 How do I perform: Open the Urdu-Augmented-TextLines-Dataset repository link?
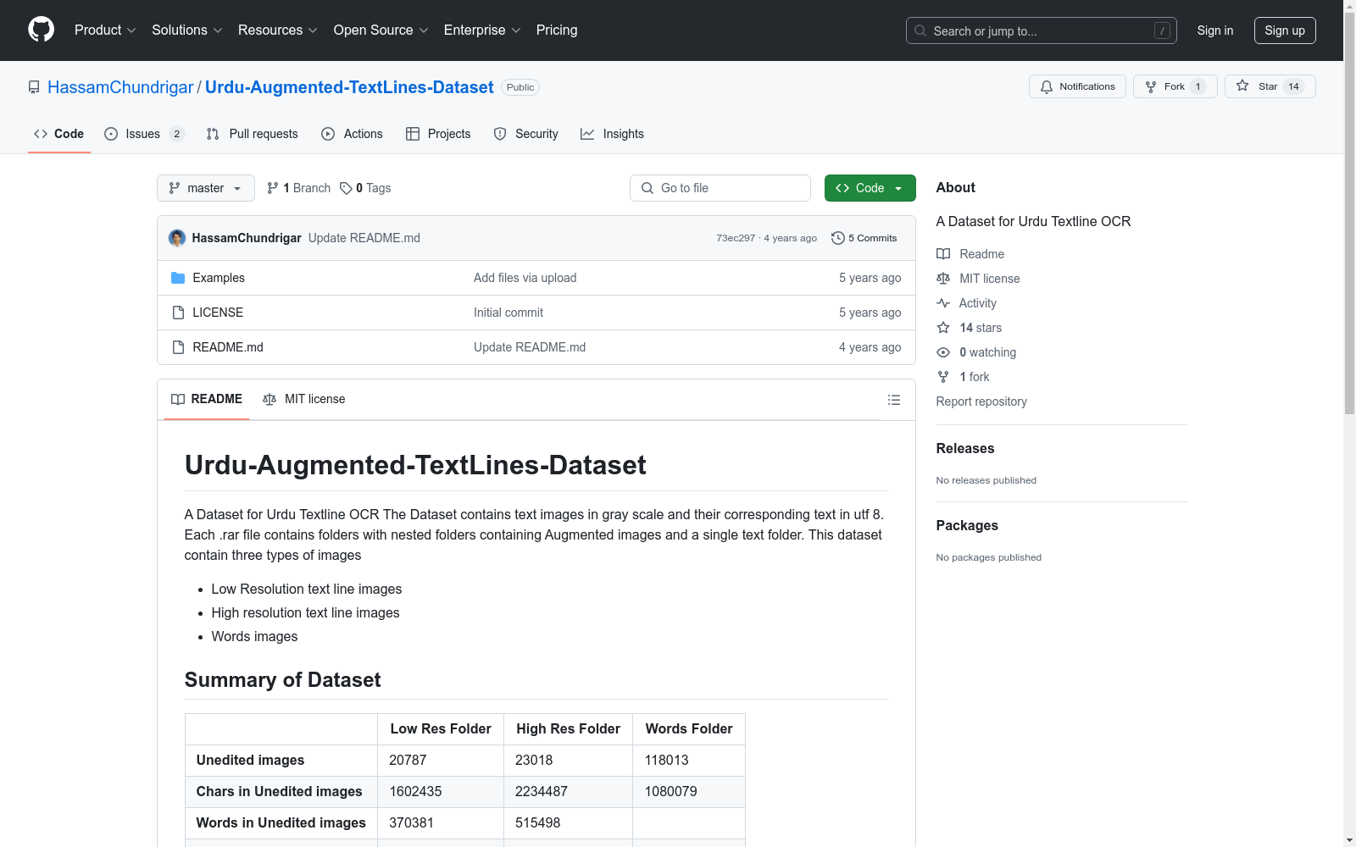[349, 87]
